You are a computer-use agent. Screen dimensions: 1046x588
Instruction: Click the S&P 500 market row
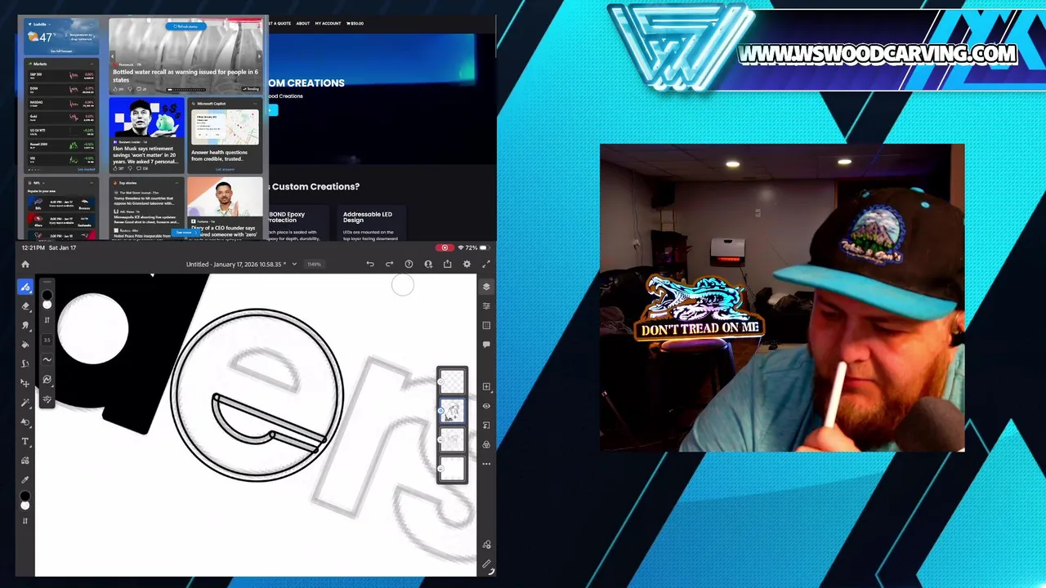coord(61,75)
